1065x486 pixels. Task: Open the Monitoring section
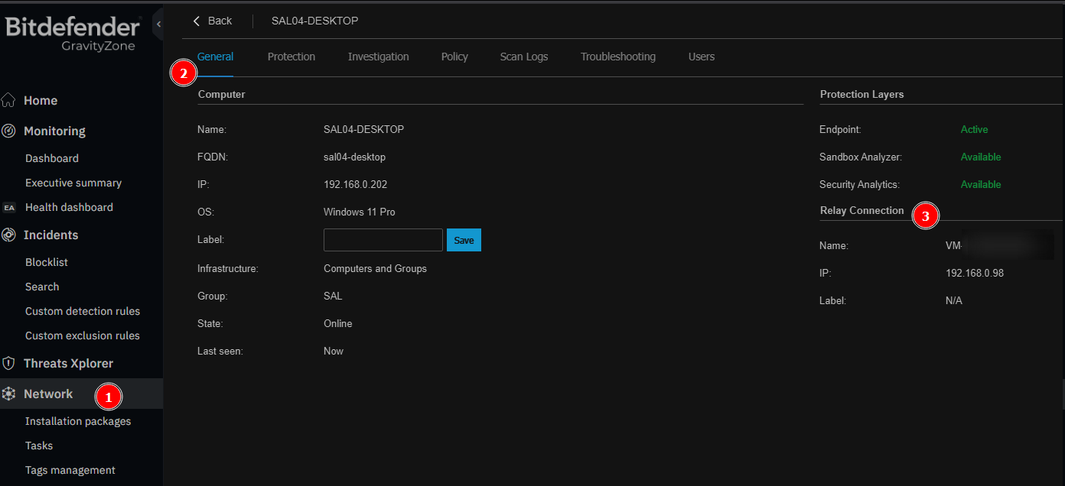click(54, 131)
